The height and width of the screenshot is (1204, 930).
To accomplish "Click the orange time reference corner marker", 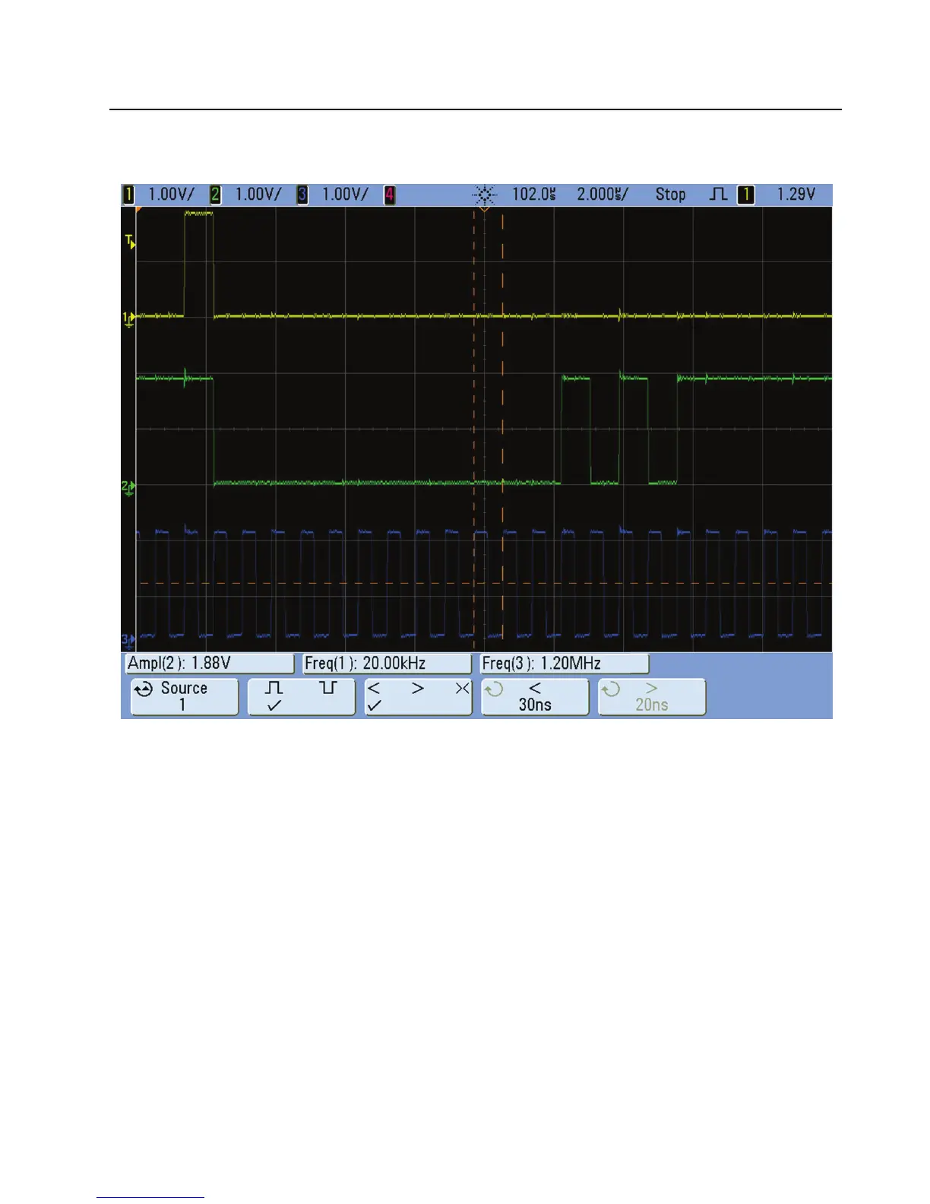I will tap(139, 209).
